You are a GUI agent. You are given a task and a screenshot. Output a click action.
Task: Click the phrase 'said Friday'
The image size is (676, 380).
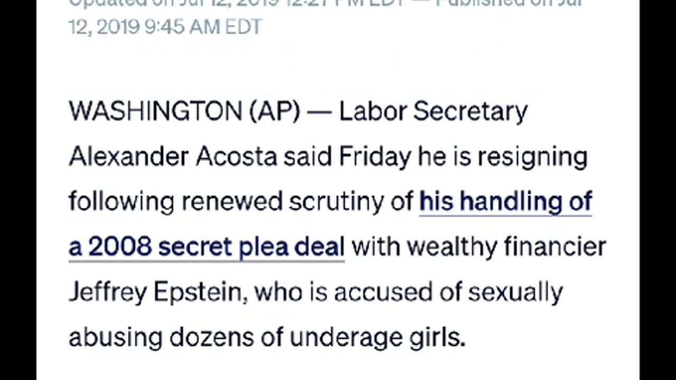click(347, 157)
